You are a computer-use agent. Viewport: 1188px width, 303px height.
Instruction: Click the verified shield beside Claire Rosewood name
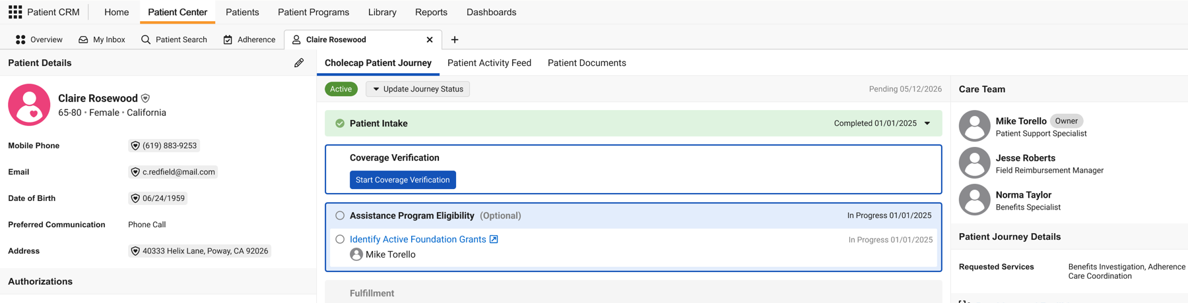pos(146,98)
